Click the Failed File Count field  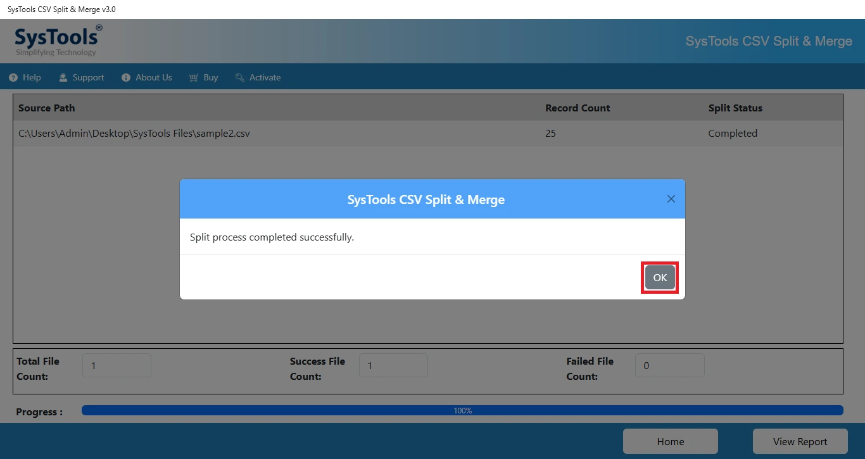click(669, 365)
